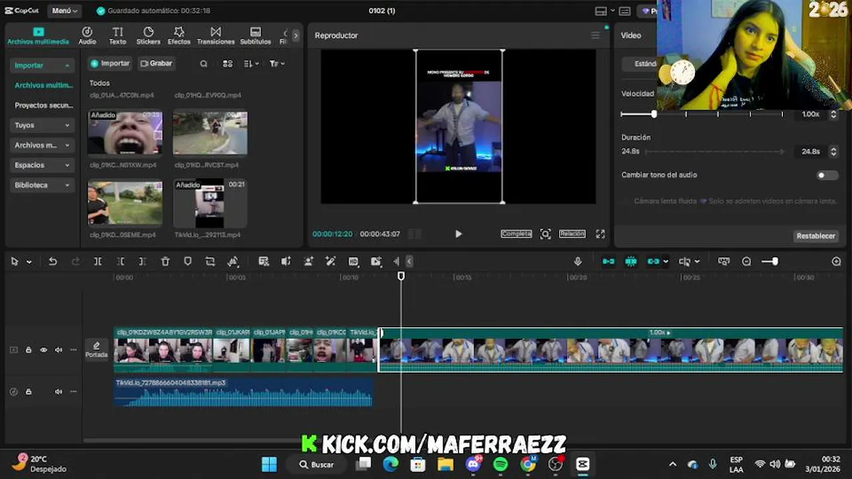This screenshot has width=852, height=479.
Task: Start voice recording with microphone icon
Action: [578, 261]
